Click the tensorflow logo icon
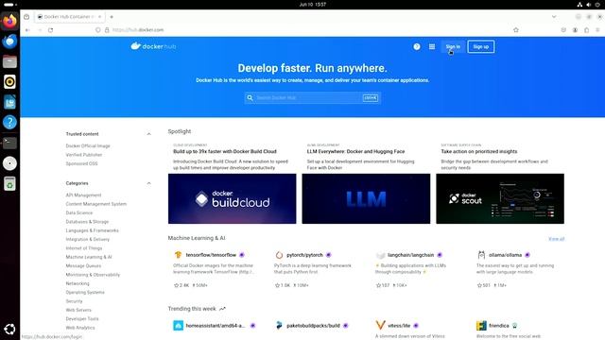The image size is (605, 340). point(178,255)
